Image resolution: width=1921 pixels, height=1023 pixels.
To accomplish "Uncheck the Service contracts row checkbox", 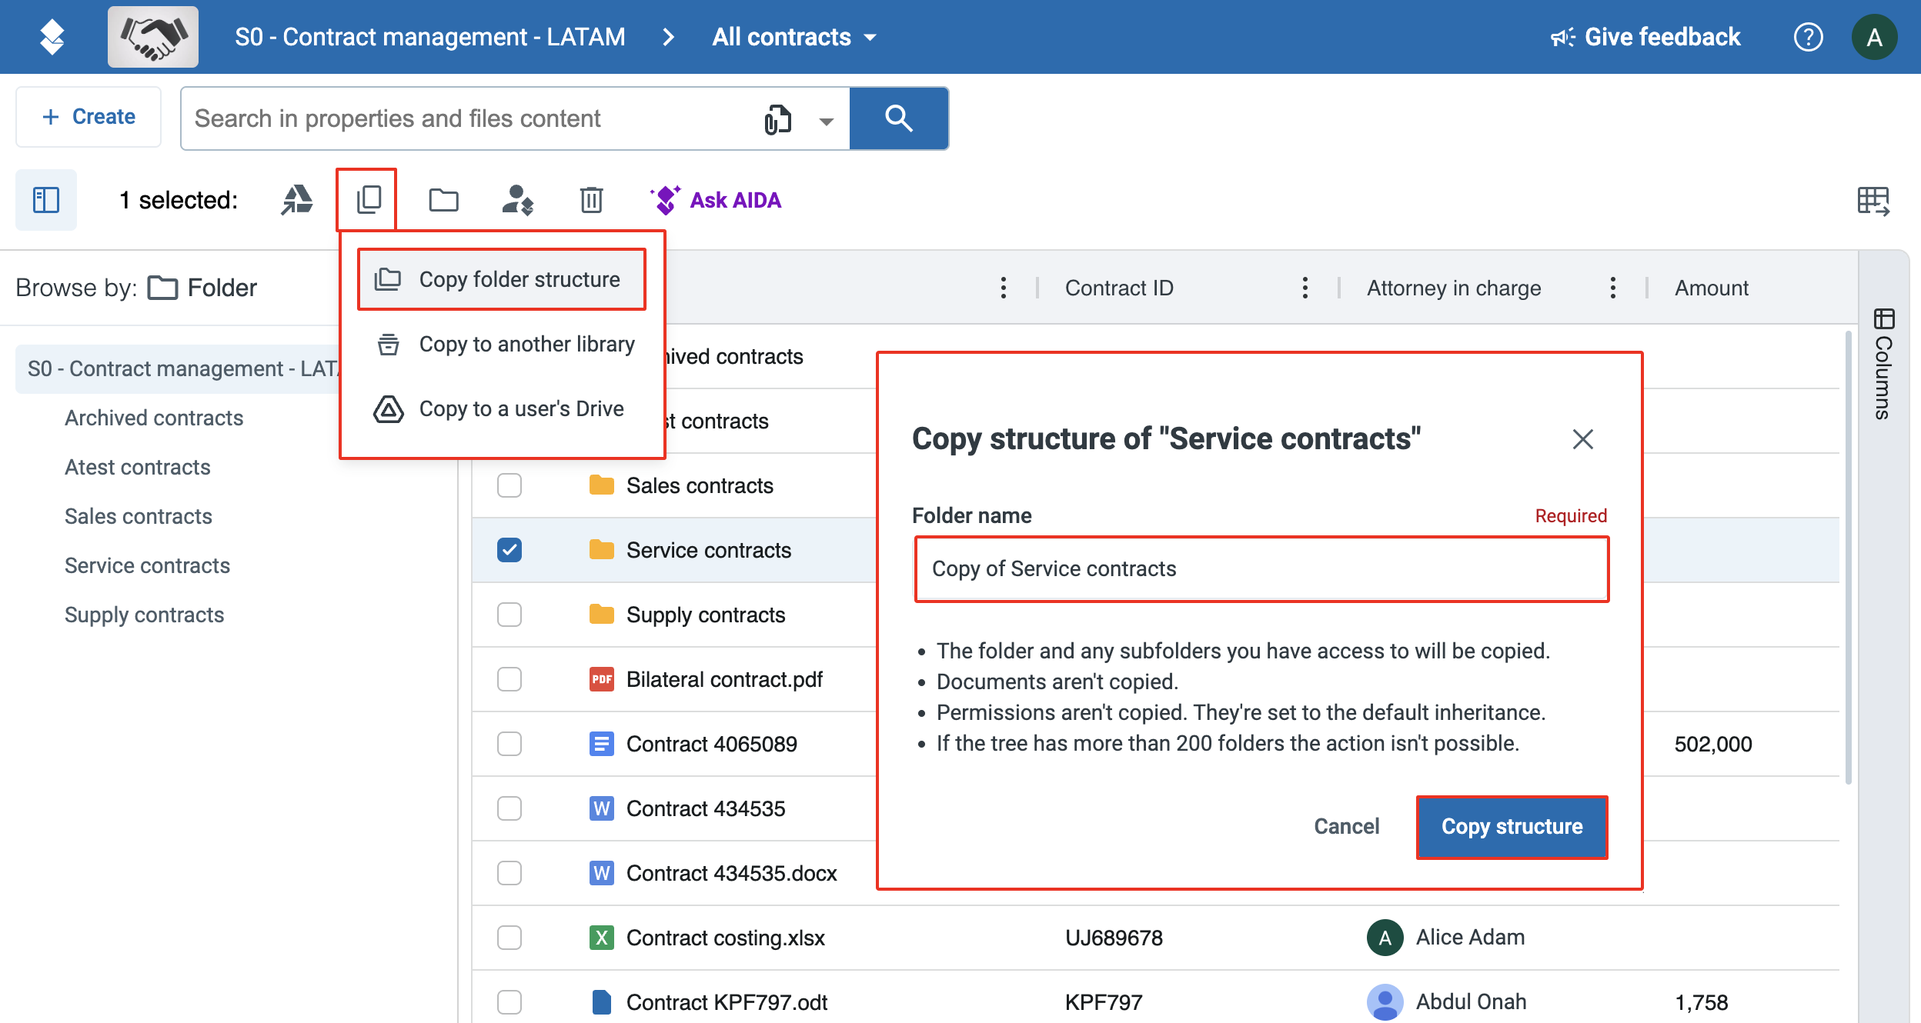I will 509,550.
